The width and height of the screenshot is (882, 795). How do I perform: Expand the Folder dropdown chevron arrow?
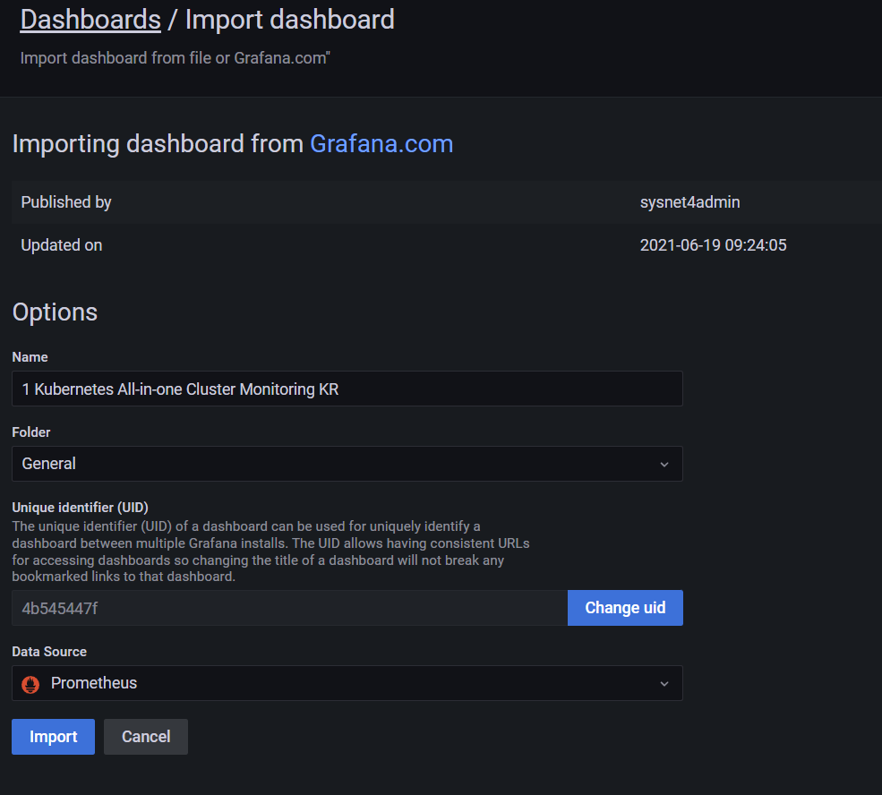[x=664, y=465]
